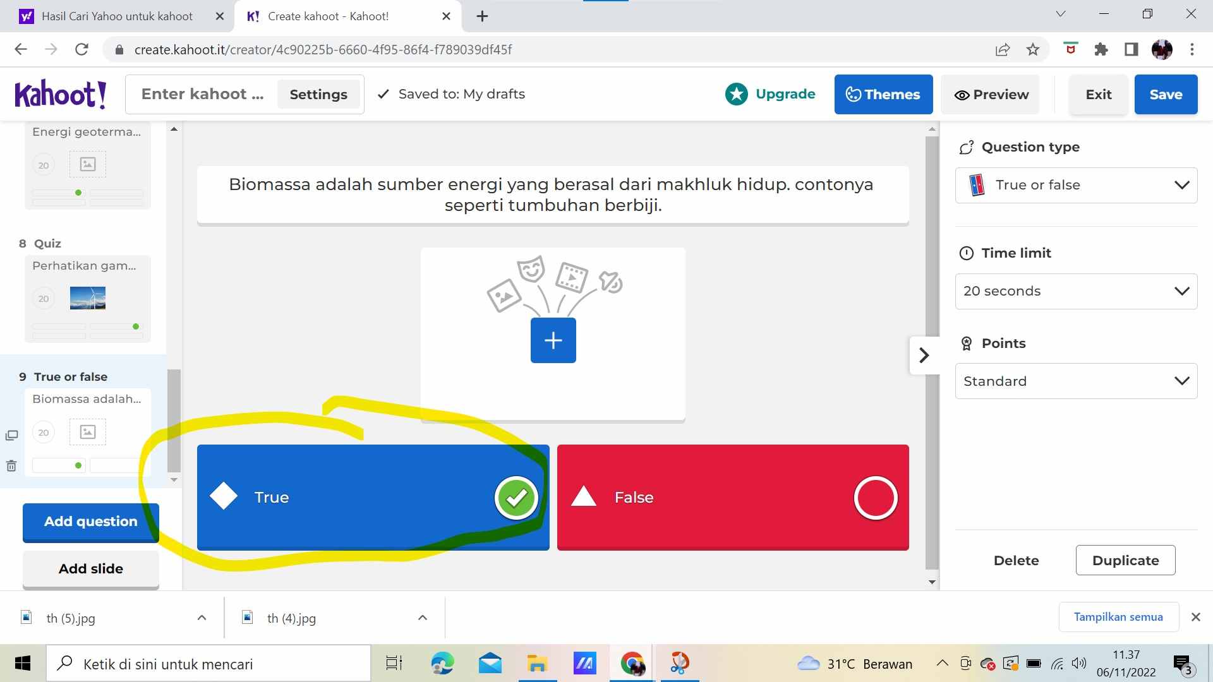The width and height of the screenshot is (1213, 682).
Task: Open the Snipping Tool in taskbar
Action: 680,663
